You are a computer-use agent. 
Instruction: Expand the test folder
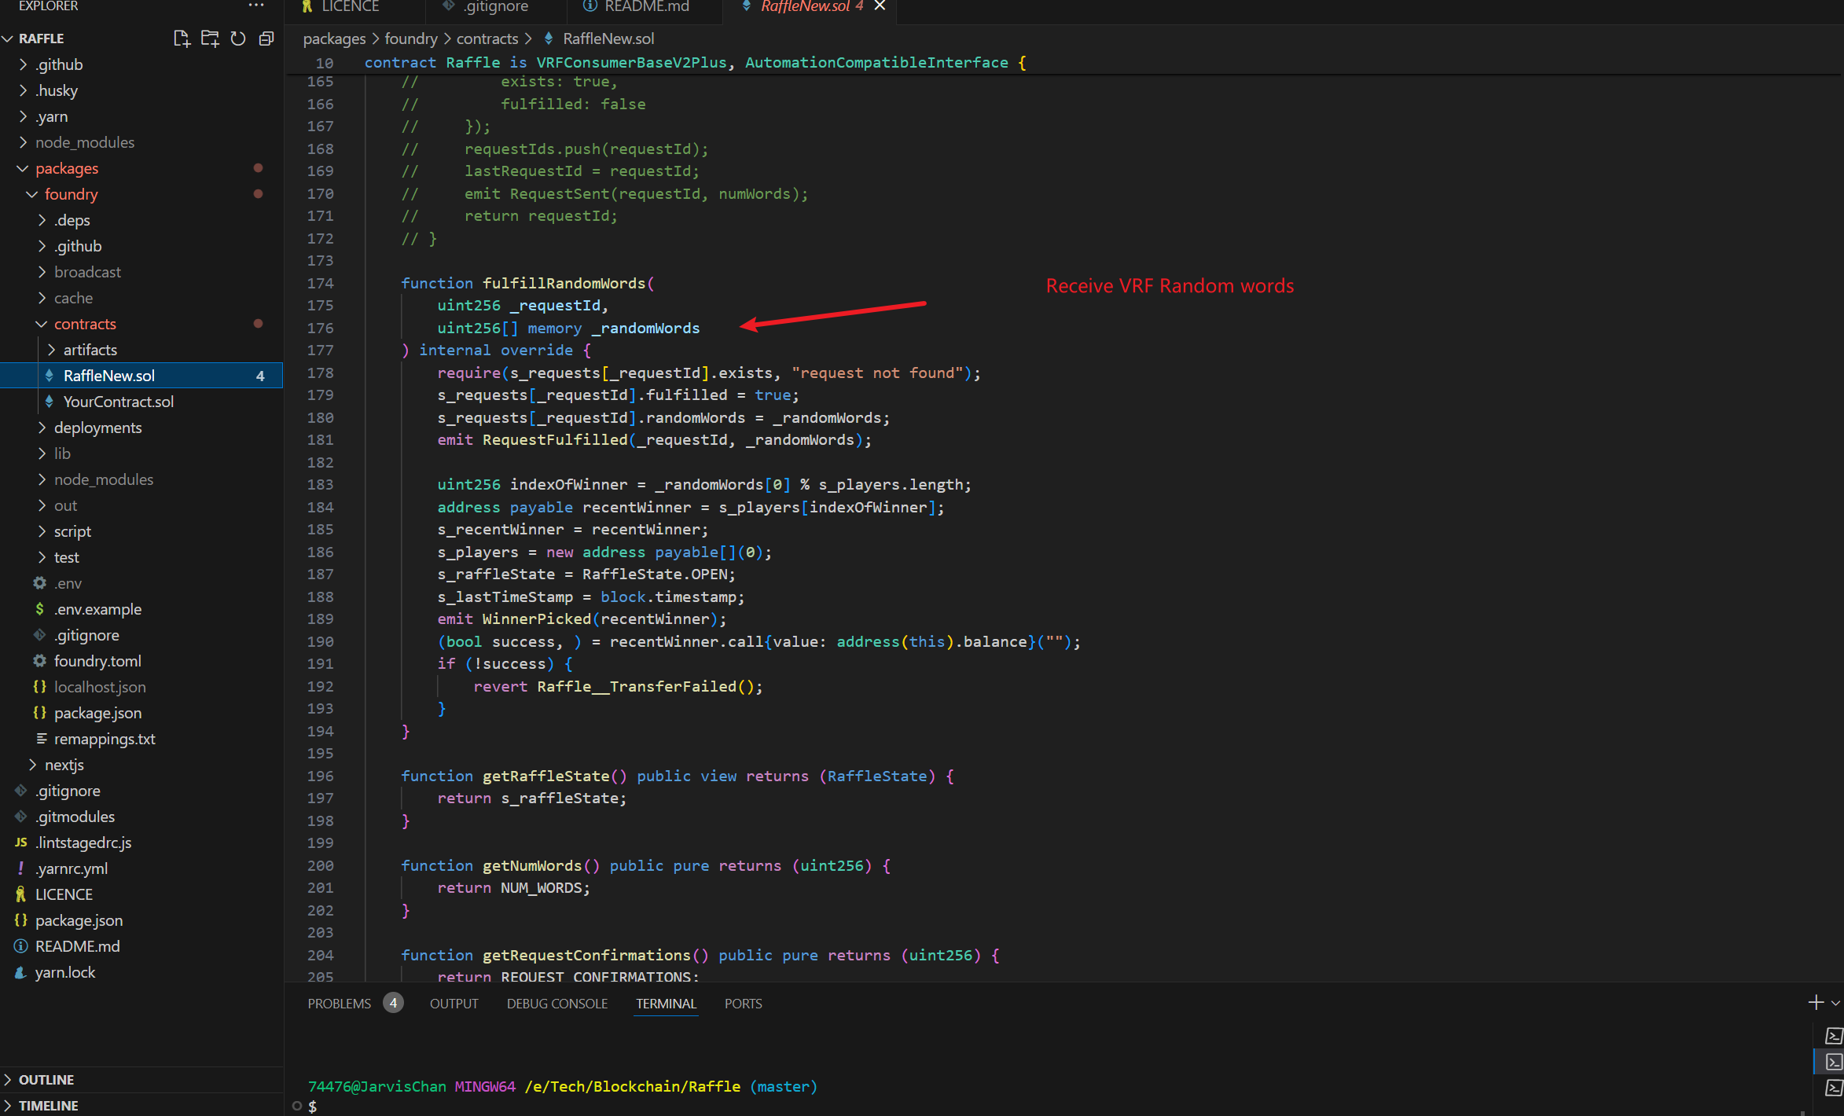click(141, 557)
